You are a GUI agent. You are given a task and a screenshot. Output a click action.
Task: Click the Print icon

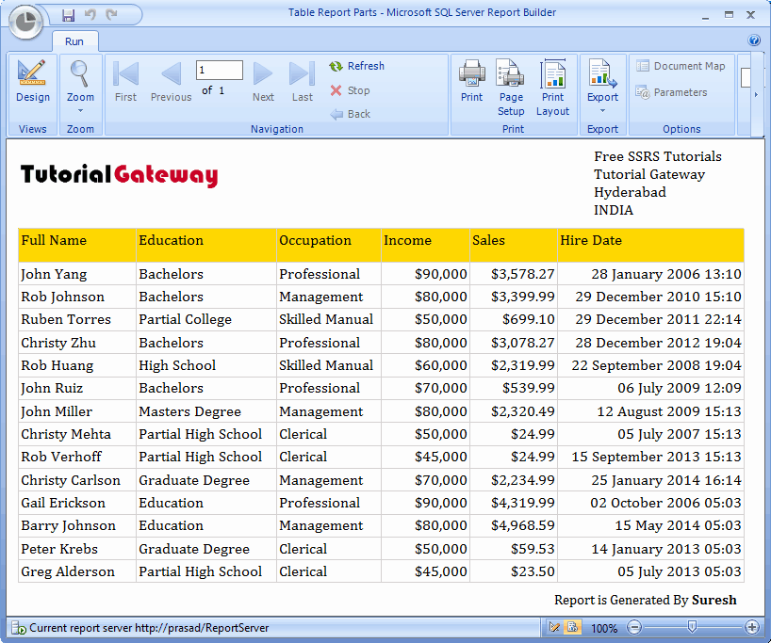point(471,83)
